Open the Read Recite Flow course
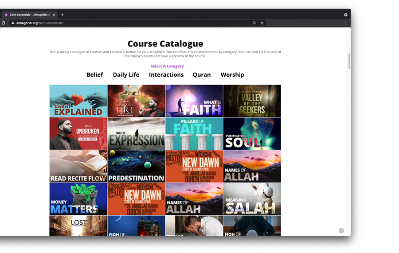Viewport: 399px width, 253px height. pyautogui.click(x=78, y=166)
